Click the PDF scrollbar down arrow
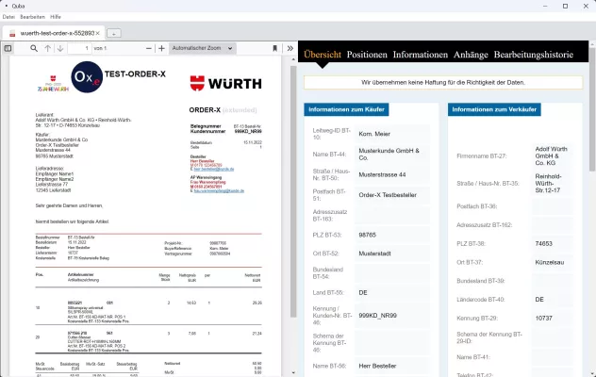The height and width of the screenshot is (377, 596). click(x=293, y=373)
